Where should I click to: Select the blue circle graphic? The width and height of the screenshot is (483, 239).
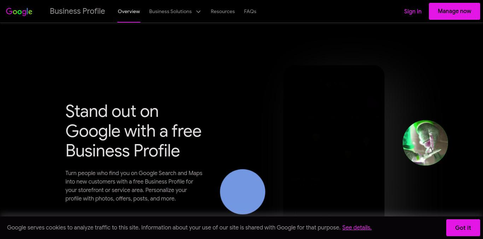click(243, 192)
